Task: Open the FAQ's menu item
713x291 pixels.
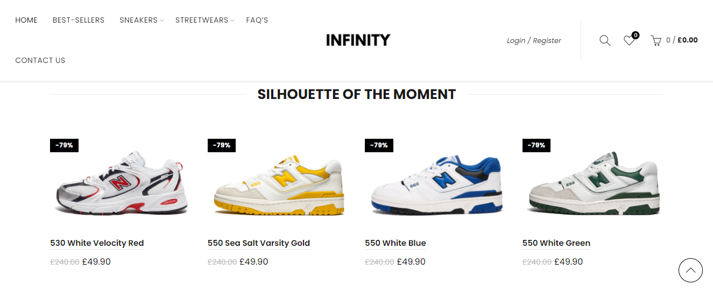Action: tap(257, 20)
